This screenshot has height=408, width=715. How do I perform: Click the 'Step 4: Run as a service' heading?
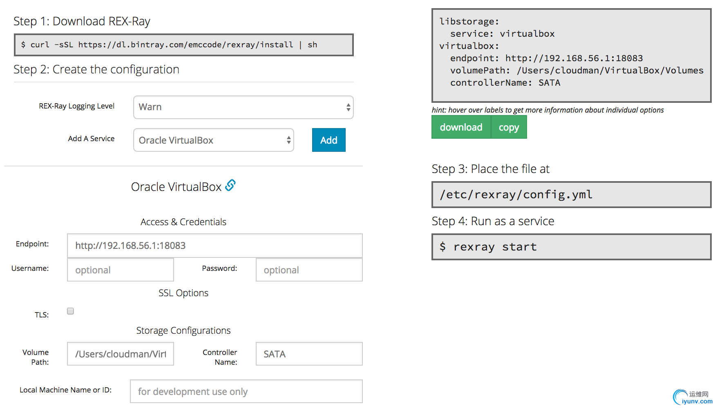coord(493,221)
